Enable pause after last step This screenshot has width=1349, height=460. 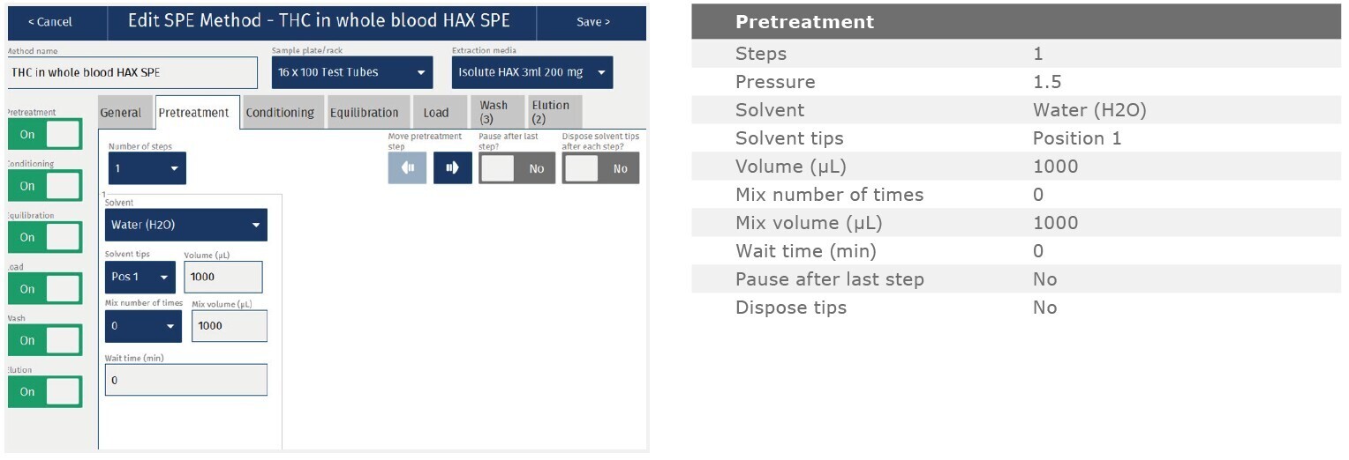(516, 168)
